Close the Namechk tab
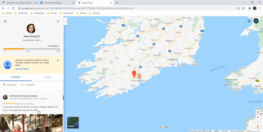This screenshot has height=132, width=263. pyautogui.click(x=36, y=3)
